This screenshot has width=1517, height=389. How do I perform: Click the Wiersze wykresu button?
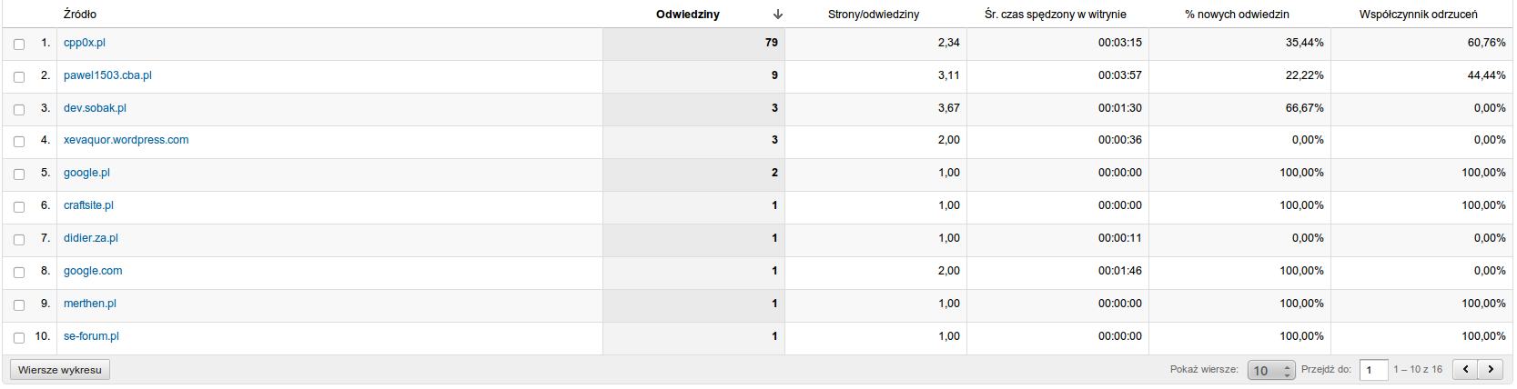coord(60,370)
